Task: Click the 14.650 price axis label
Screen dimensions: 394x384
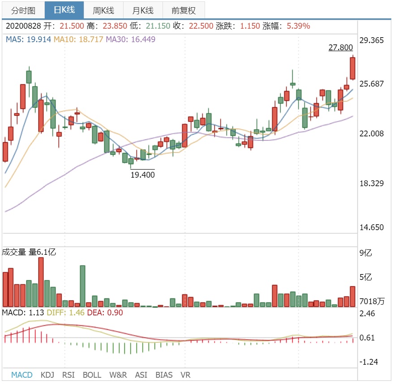Action: 371,227
